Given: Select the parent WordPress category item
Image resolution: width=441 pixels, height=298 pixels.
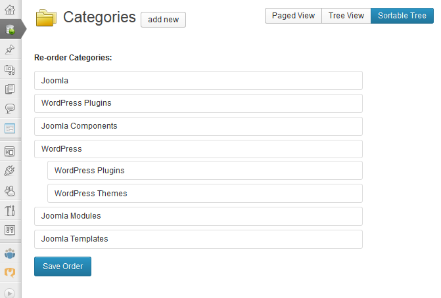Looking at the screenshot, I should click(198, 149).
